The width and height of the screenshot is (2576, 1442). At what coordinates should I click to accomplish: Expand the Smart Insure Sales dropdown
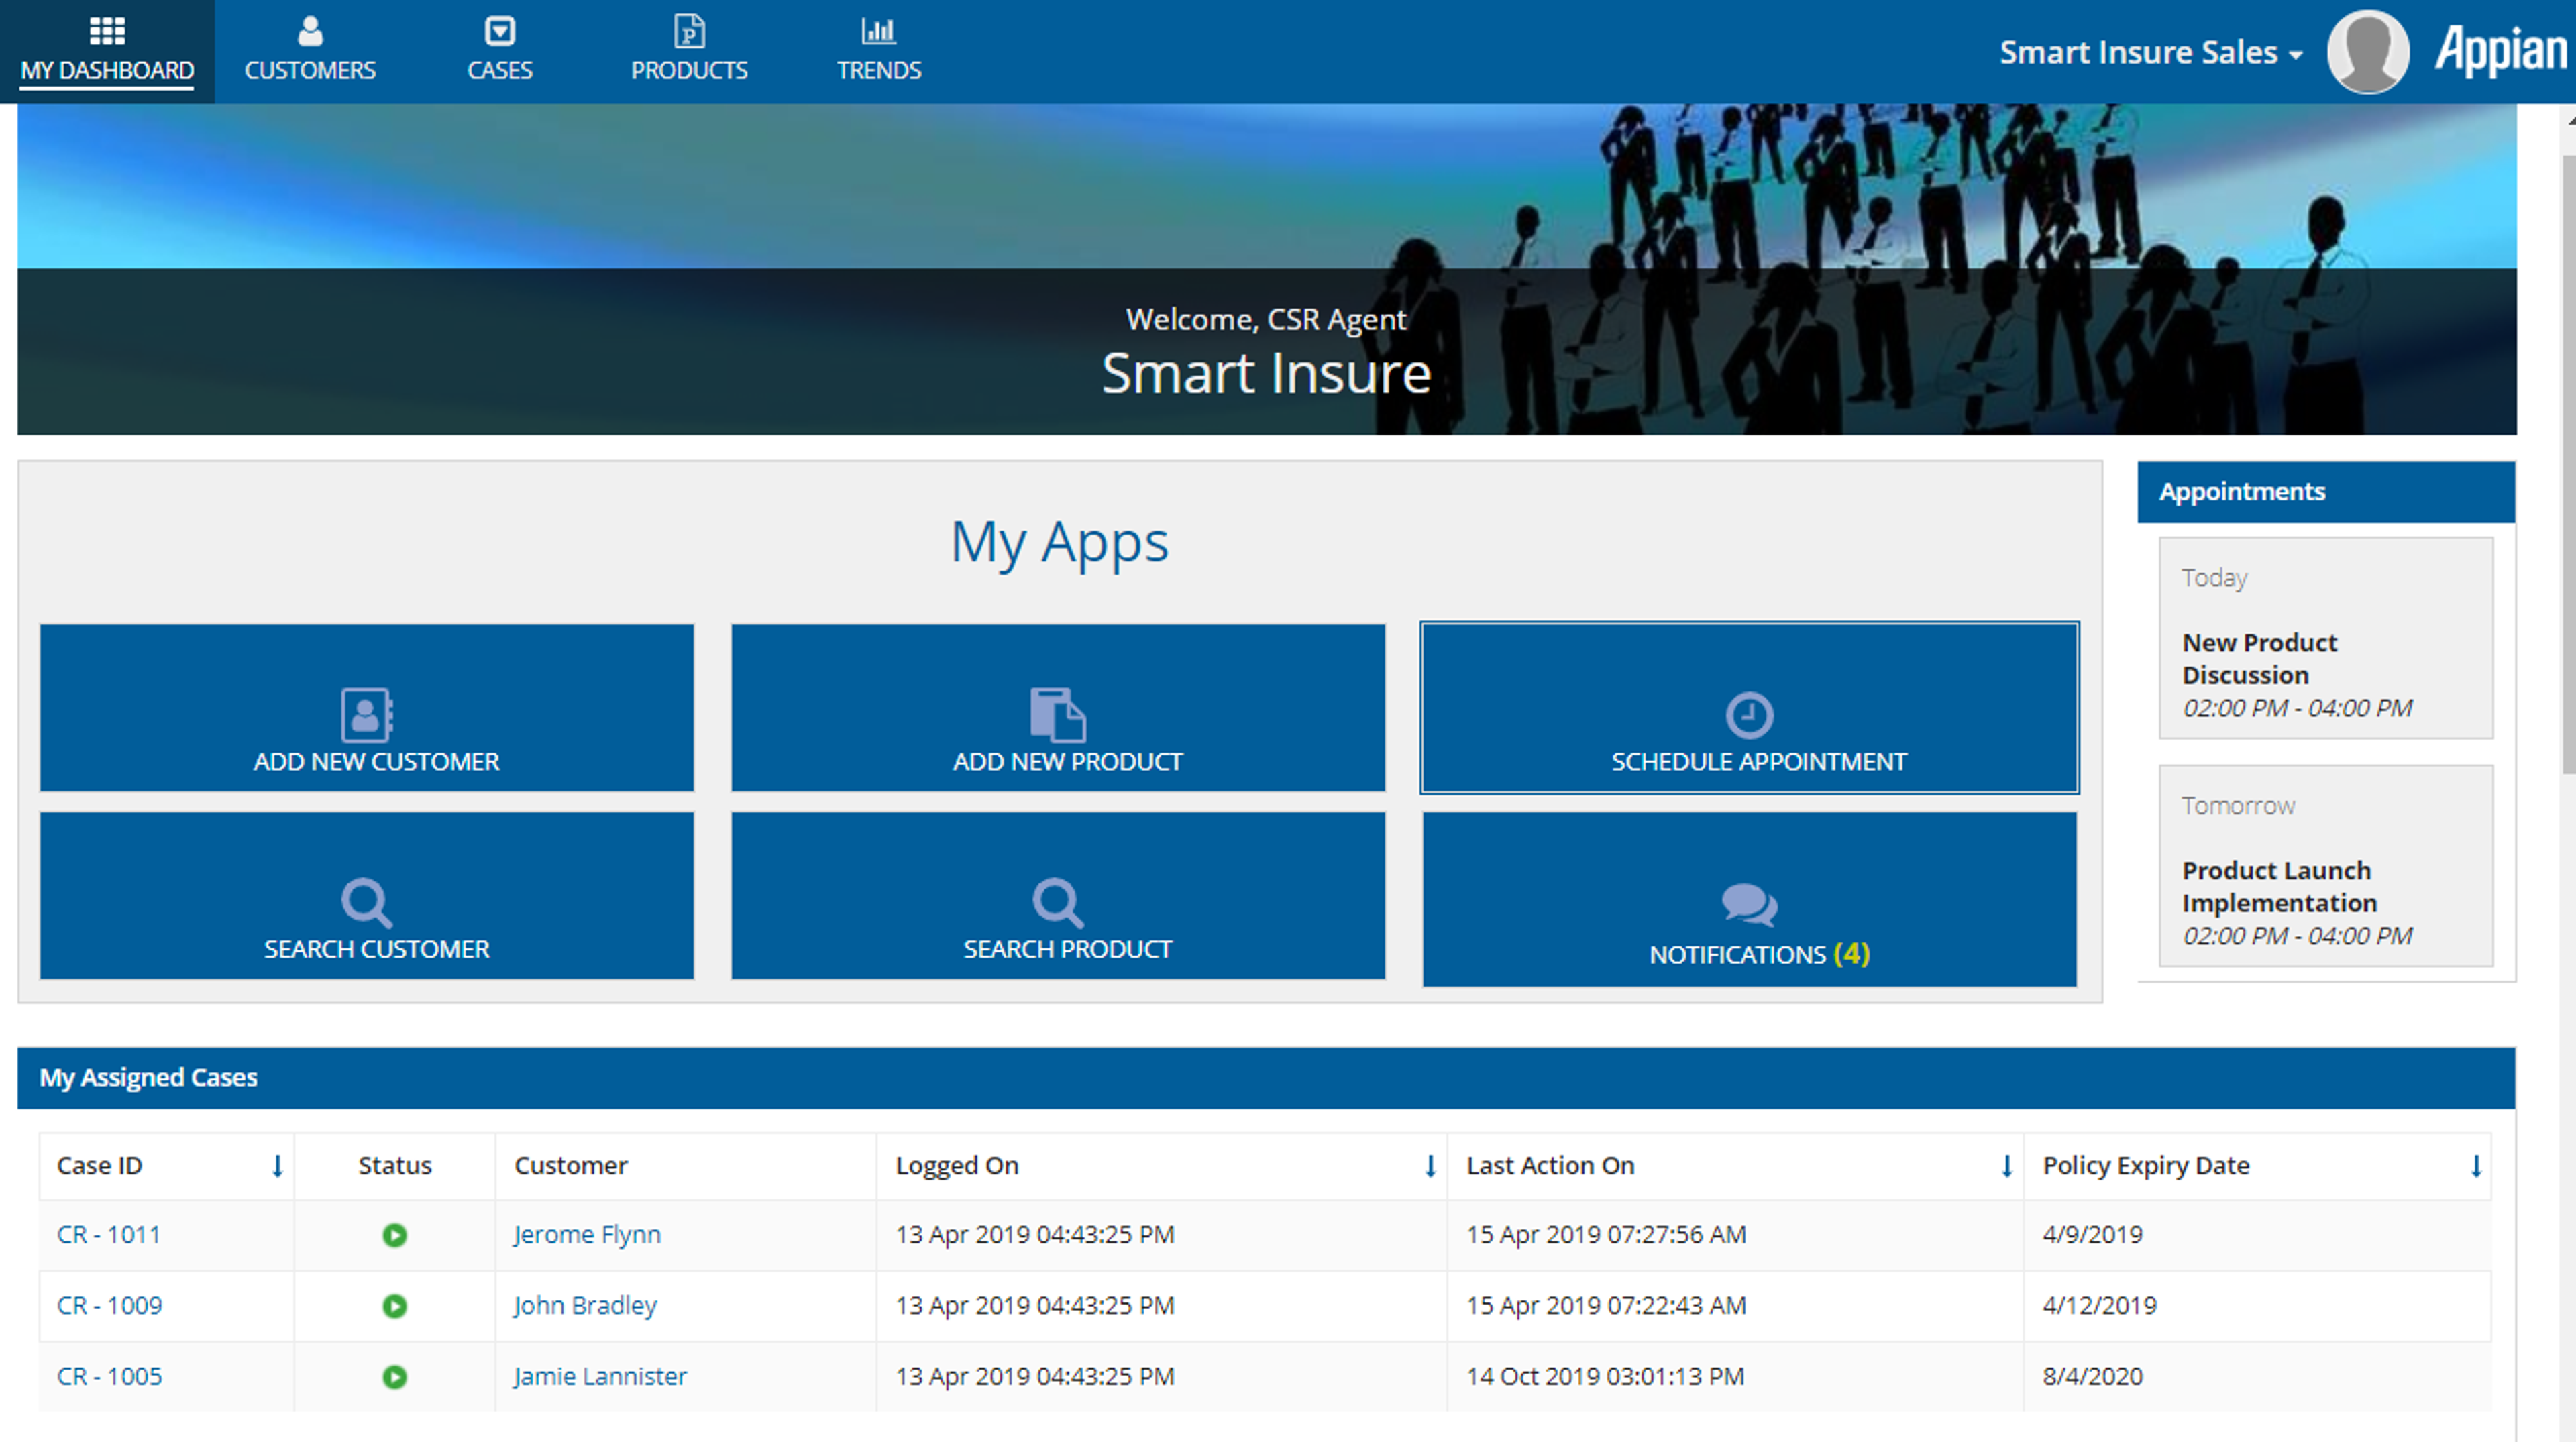point(2150,52)
